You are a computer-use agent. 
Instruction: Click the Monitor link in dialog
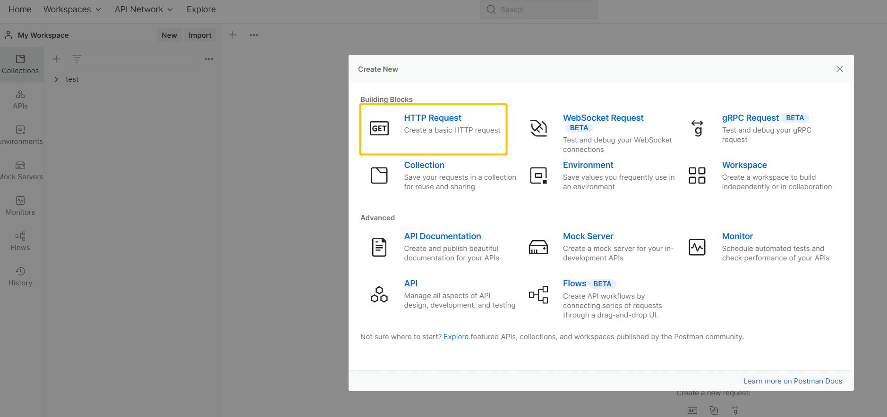[x=737, y=236]
